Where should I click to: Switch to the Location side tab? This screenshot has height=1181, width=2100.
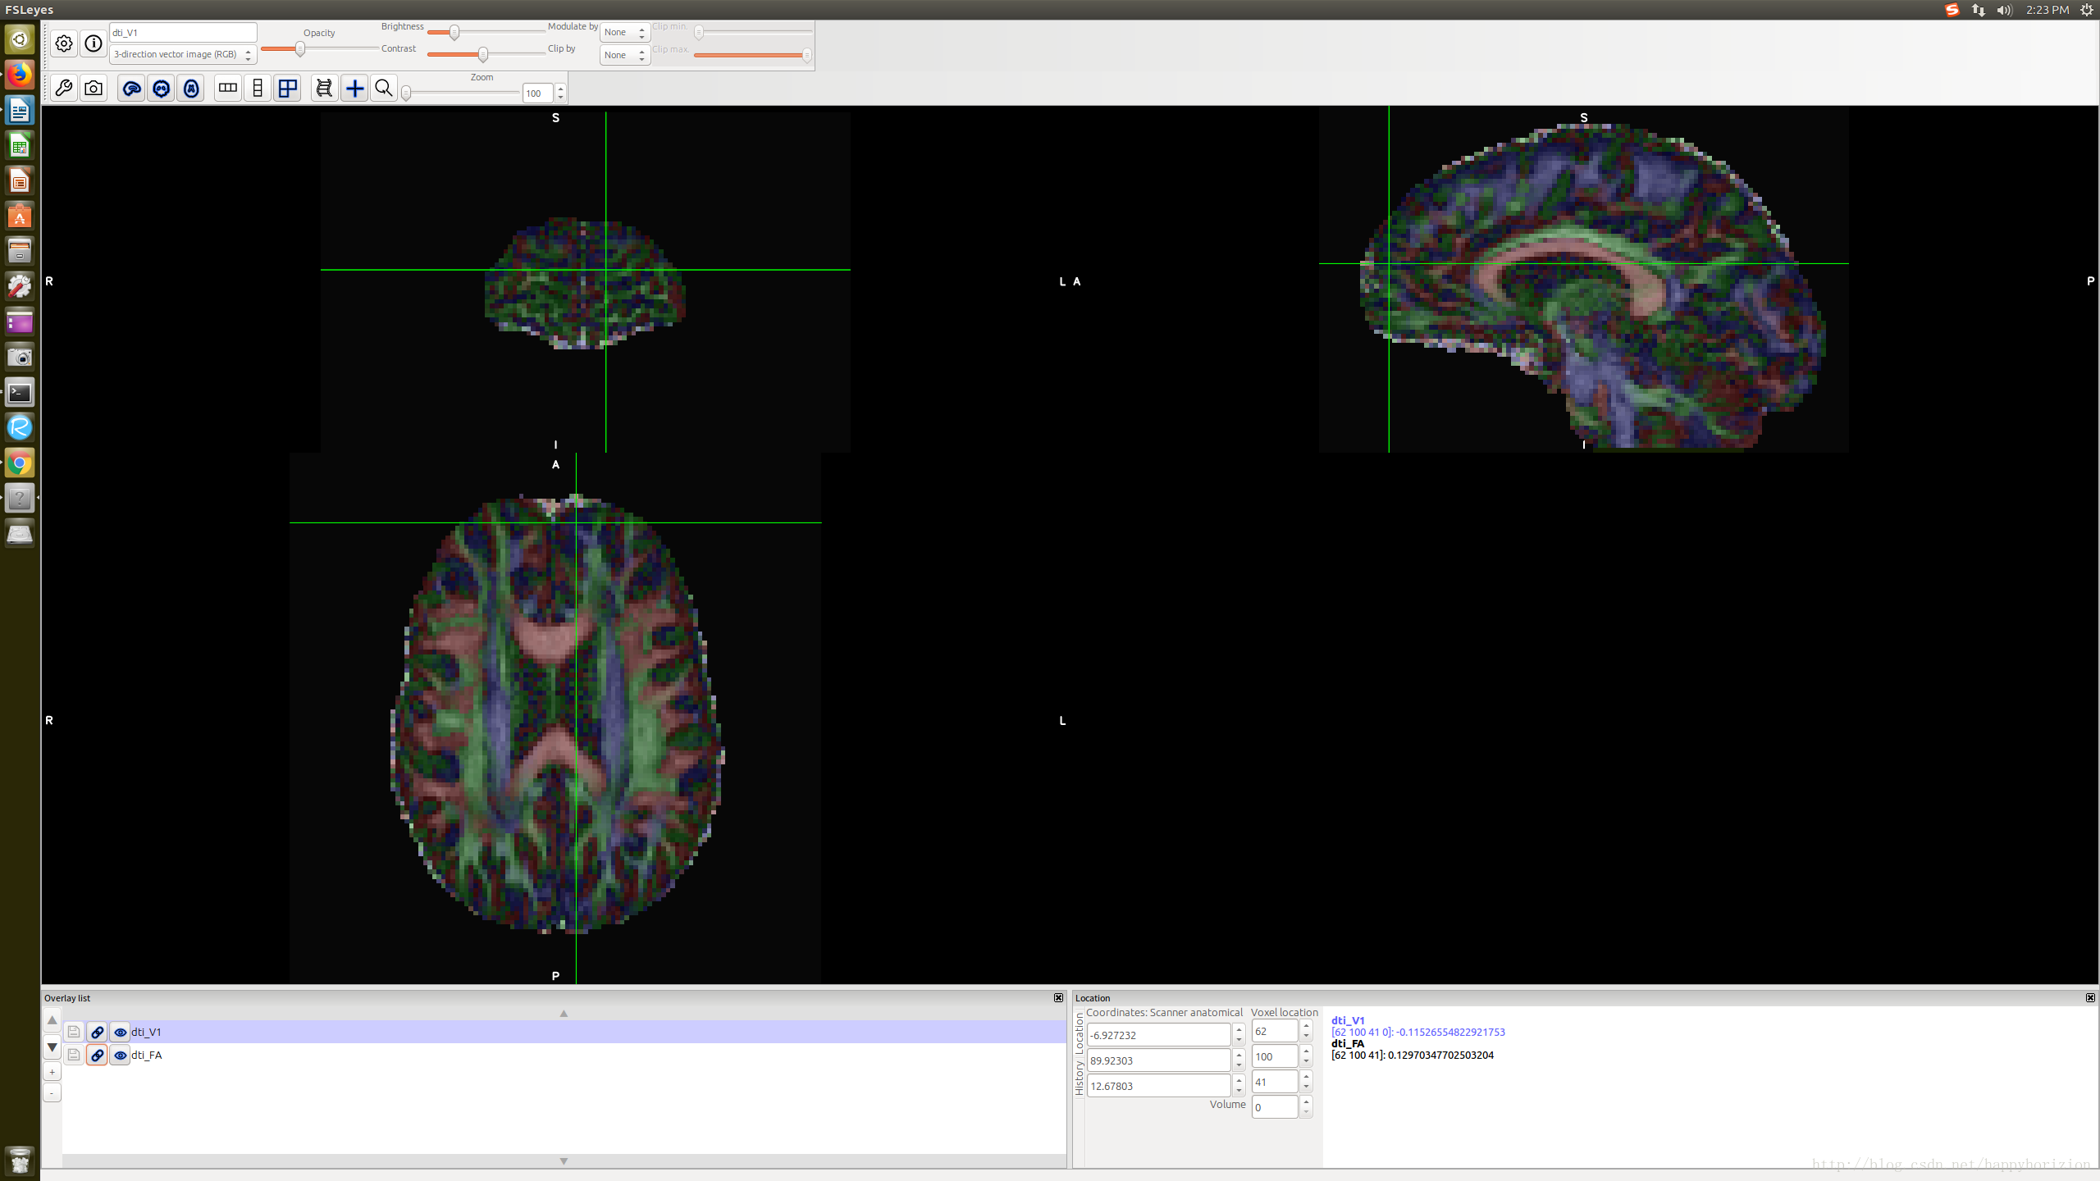1079,1033
